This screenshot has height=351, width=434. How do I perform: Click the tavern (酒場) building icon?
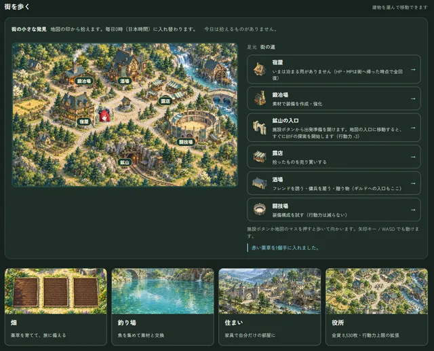(260, 183)
